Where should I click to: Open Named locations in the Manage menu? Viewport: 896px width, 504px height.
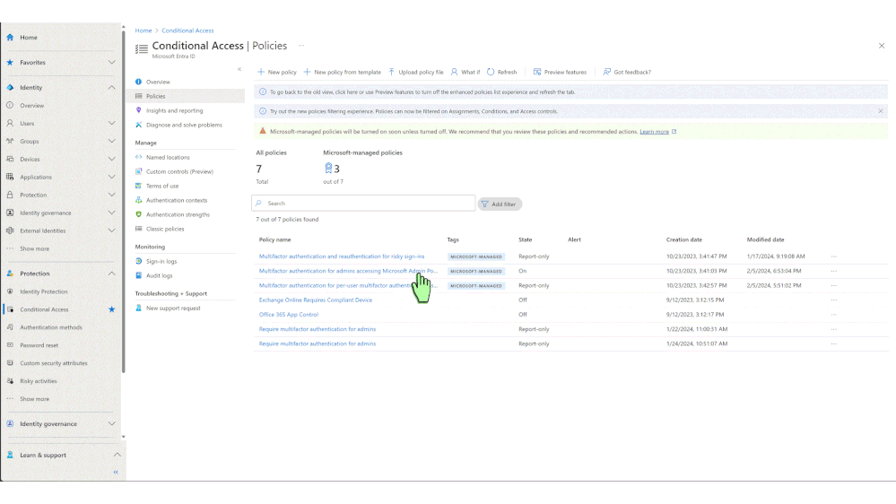(x=168, y=157)
